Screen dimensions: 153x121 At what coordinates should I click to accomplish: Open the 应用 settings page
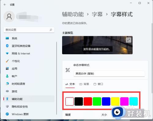pos(29,69)
